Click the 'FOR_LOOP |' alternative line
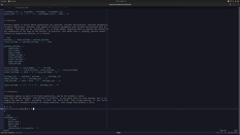Screen dimensions: 240x135 13,126
